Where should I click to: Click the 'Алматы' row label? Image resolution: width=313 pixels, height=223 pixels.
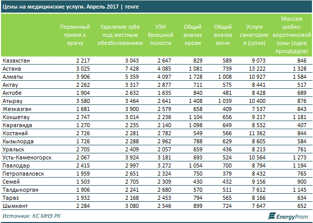point(13,75)
